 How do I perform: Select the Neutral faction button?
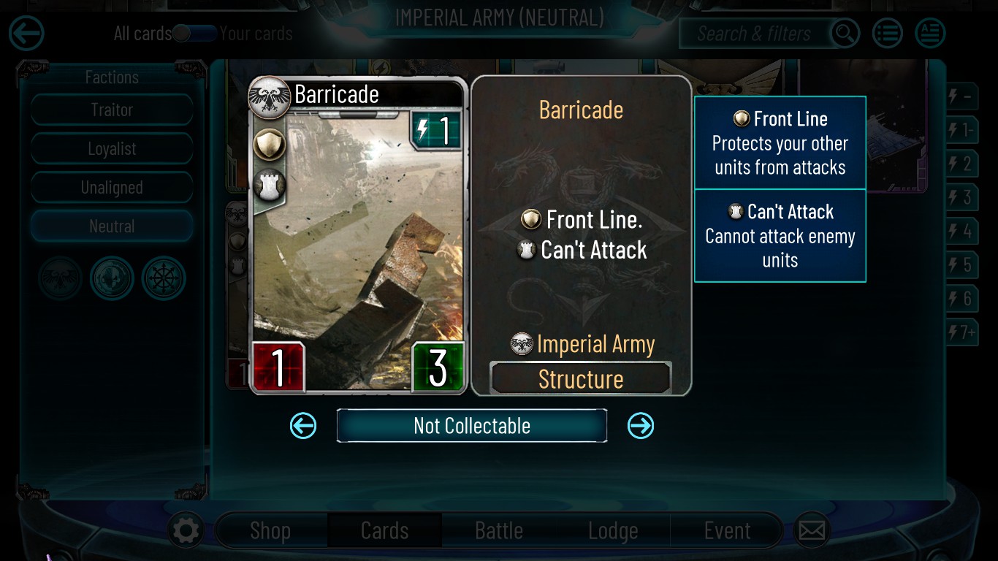point(112,226)
